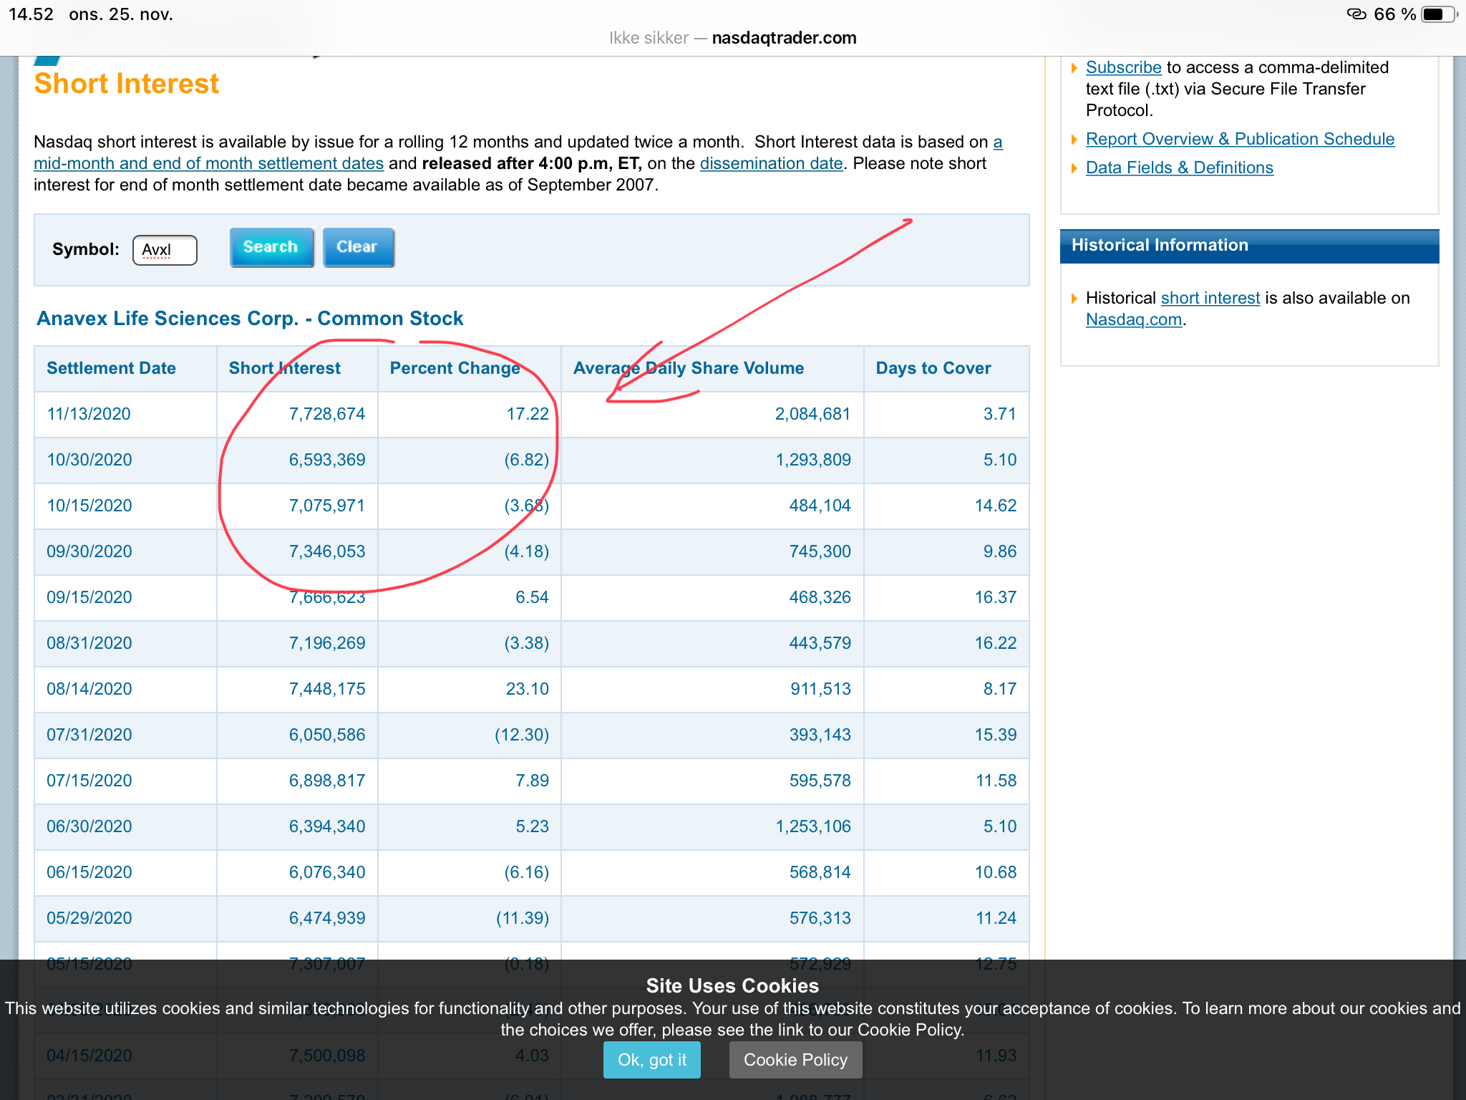The height and width of the screenshot is (1100, 1466).
Task: Click the dissemination date link
Action: pyautogui.click(x=771, y=163)
